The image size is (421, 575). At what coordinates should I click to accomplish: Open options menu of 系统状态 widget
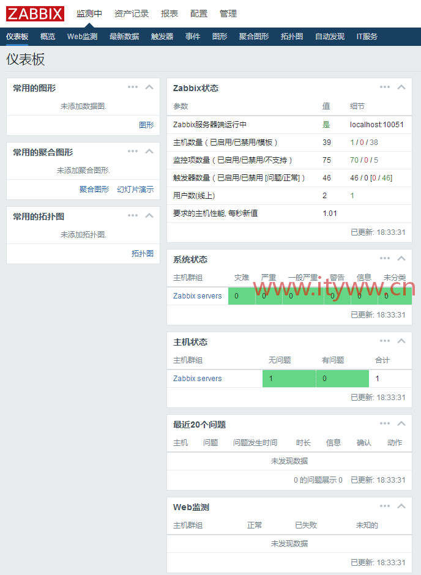click(x=385, y=258)
